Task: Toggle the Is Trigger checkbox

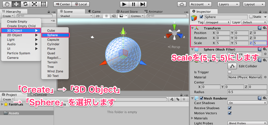Action: (230, 72)
